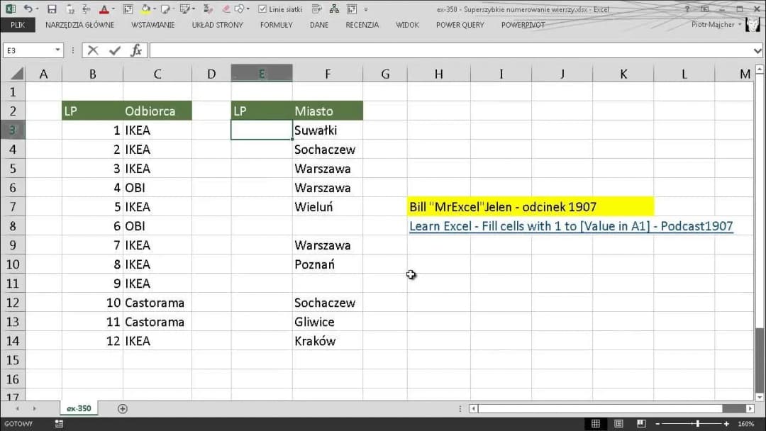Select the ex-350 sheet tab

[x=78, y=408]
